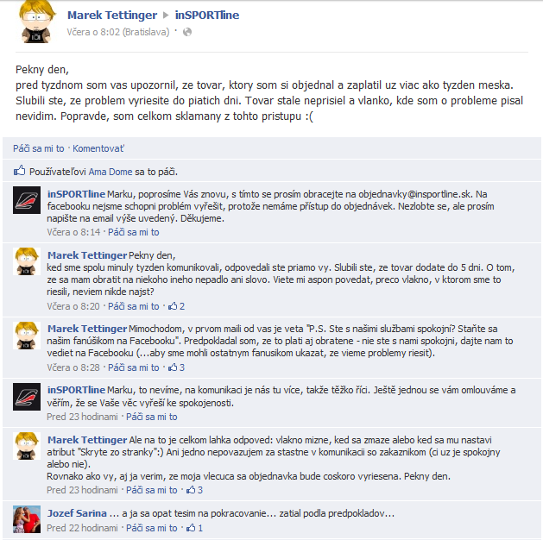Open post timestamp 'Včera o 8:02 (Bratislava)'
The image size is (543, 540).
pos(118,32)
